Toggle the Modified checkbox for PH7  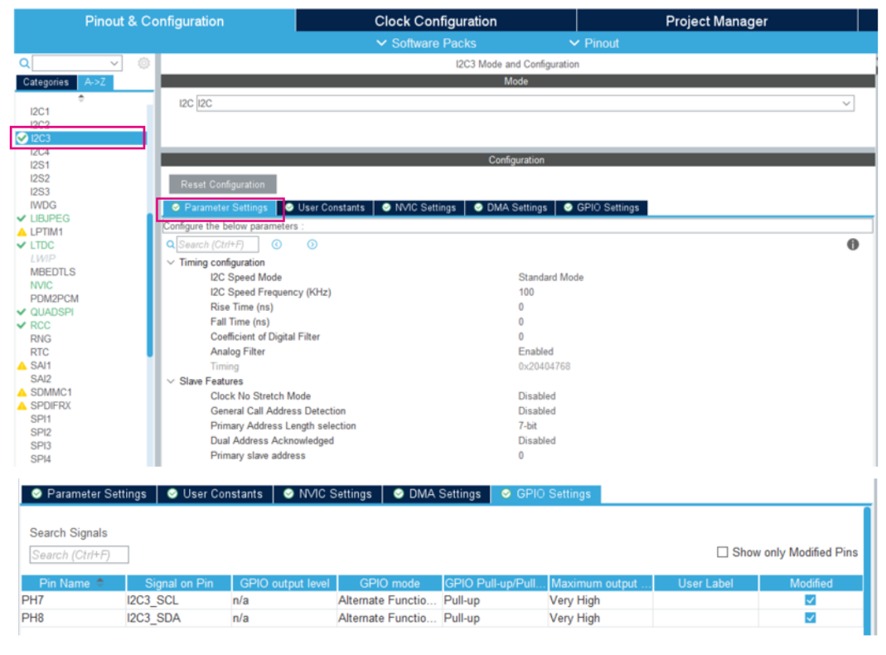[811, 600]
